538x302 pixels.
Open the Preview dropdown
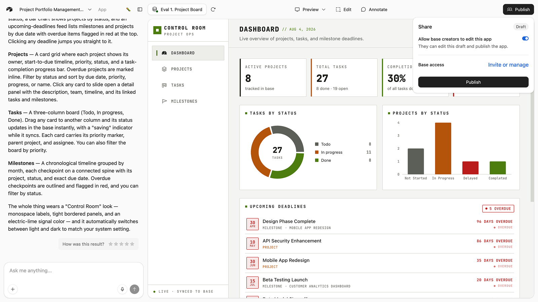(310, 9)
